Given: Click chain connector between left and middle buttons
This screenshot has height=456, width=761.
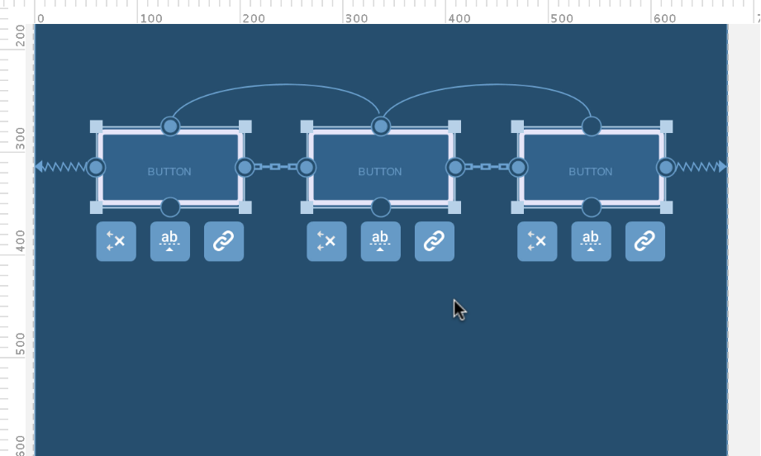Looking at the screenshot, I should coord(275,167).
